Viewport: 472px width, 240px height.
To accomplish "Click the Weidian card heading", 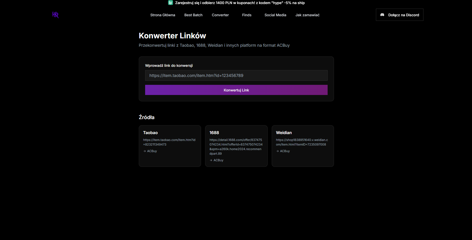I will [284, 133].
